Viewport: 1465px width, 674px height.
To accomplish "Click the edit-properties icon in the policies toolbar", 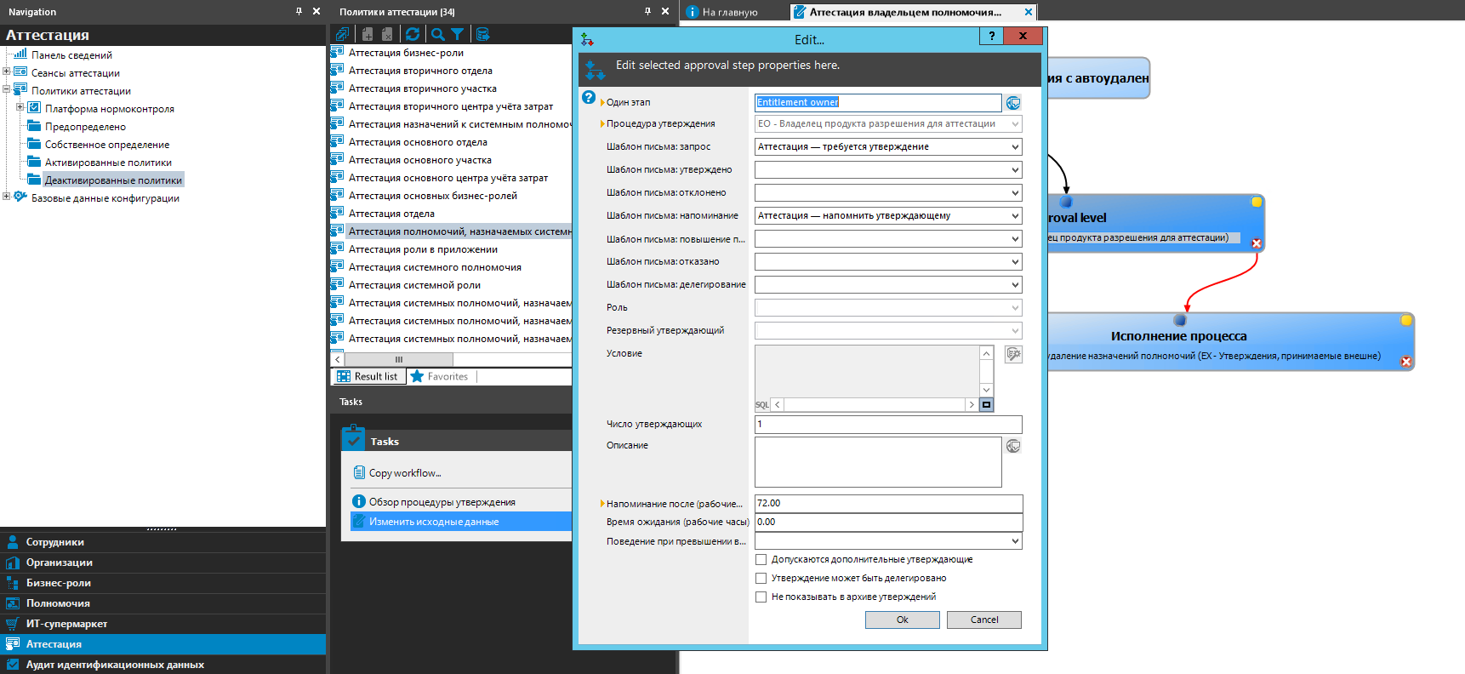I will [x=342, y=34].
